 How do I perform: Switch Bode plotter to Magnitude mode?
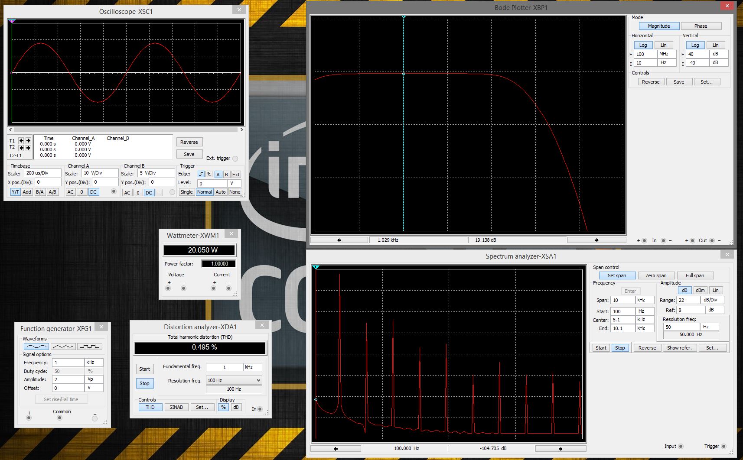tap(659, 26)
